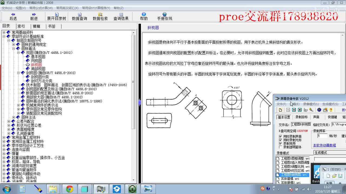Viewport: 346px width, 194px height.
Task: Go forward with the 前进 toolbar button
Action: point(34,16)
